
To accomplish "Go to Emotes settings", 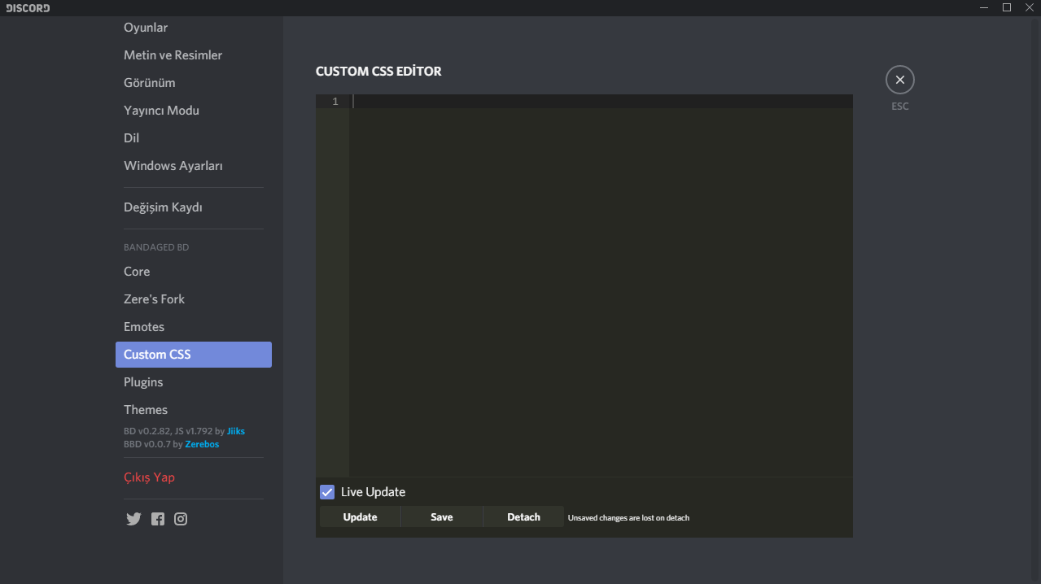I will pos(194,327).
